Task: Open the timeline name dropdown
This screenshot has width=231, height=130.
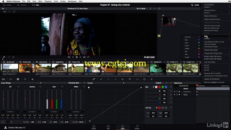Action: 79,9
